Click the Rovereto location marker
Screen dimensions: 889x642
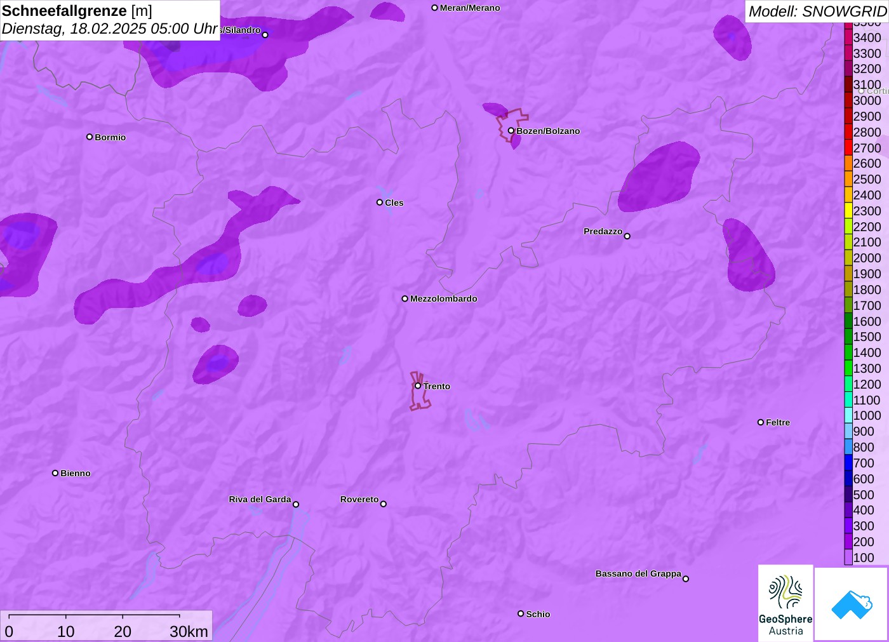click(x=384, y=504)
